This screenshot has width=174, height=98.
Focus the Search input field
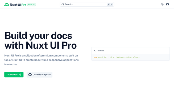(x=87, y=4)
